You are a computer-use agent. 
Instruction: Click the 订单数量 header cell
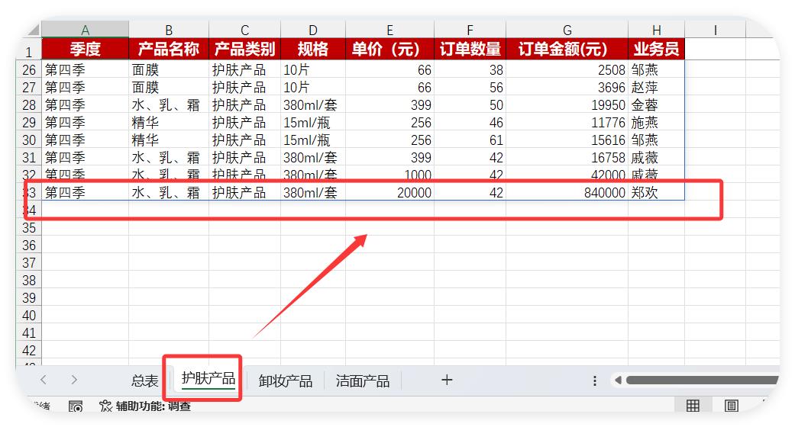[470, 49]
